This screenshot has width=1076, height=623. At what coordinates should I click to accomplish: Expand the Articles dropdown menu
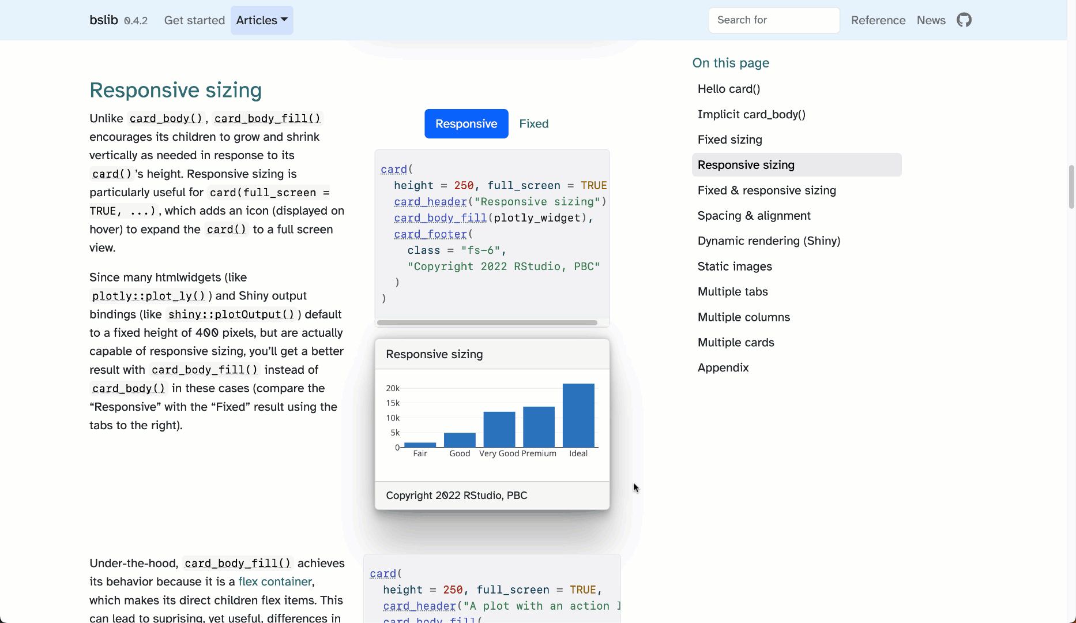[x=262, y=20]
